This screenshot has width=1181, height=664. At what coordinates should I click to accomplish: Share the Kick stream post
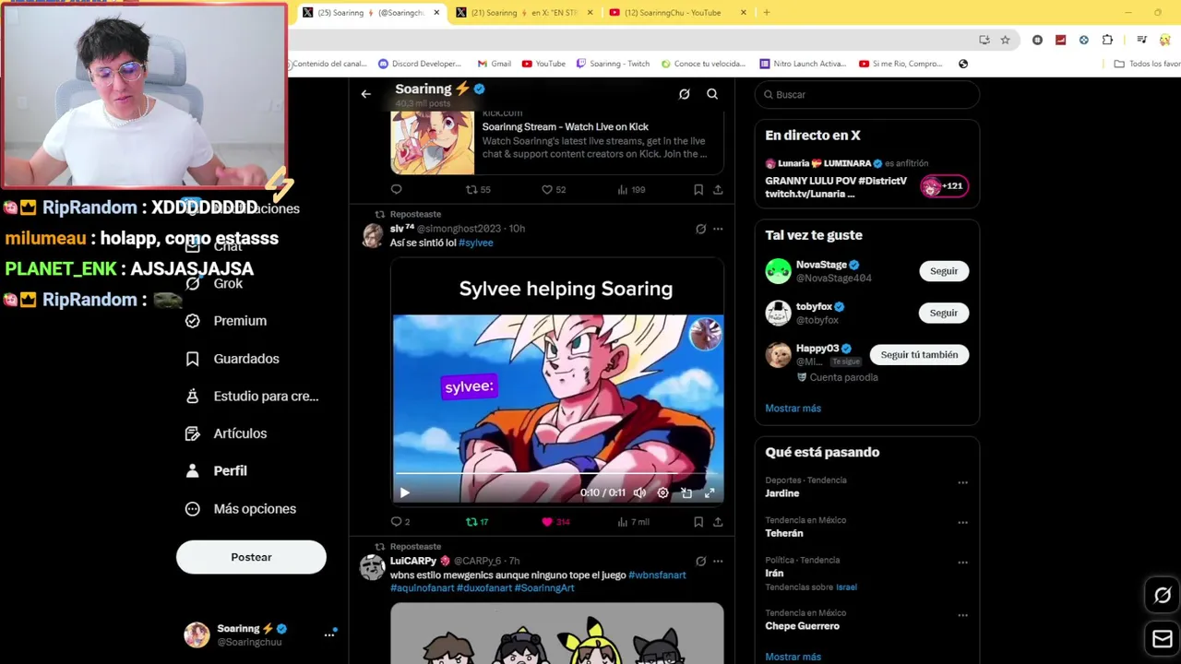click(718, 189)
